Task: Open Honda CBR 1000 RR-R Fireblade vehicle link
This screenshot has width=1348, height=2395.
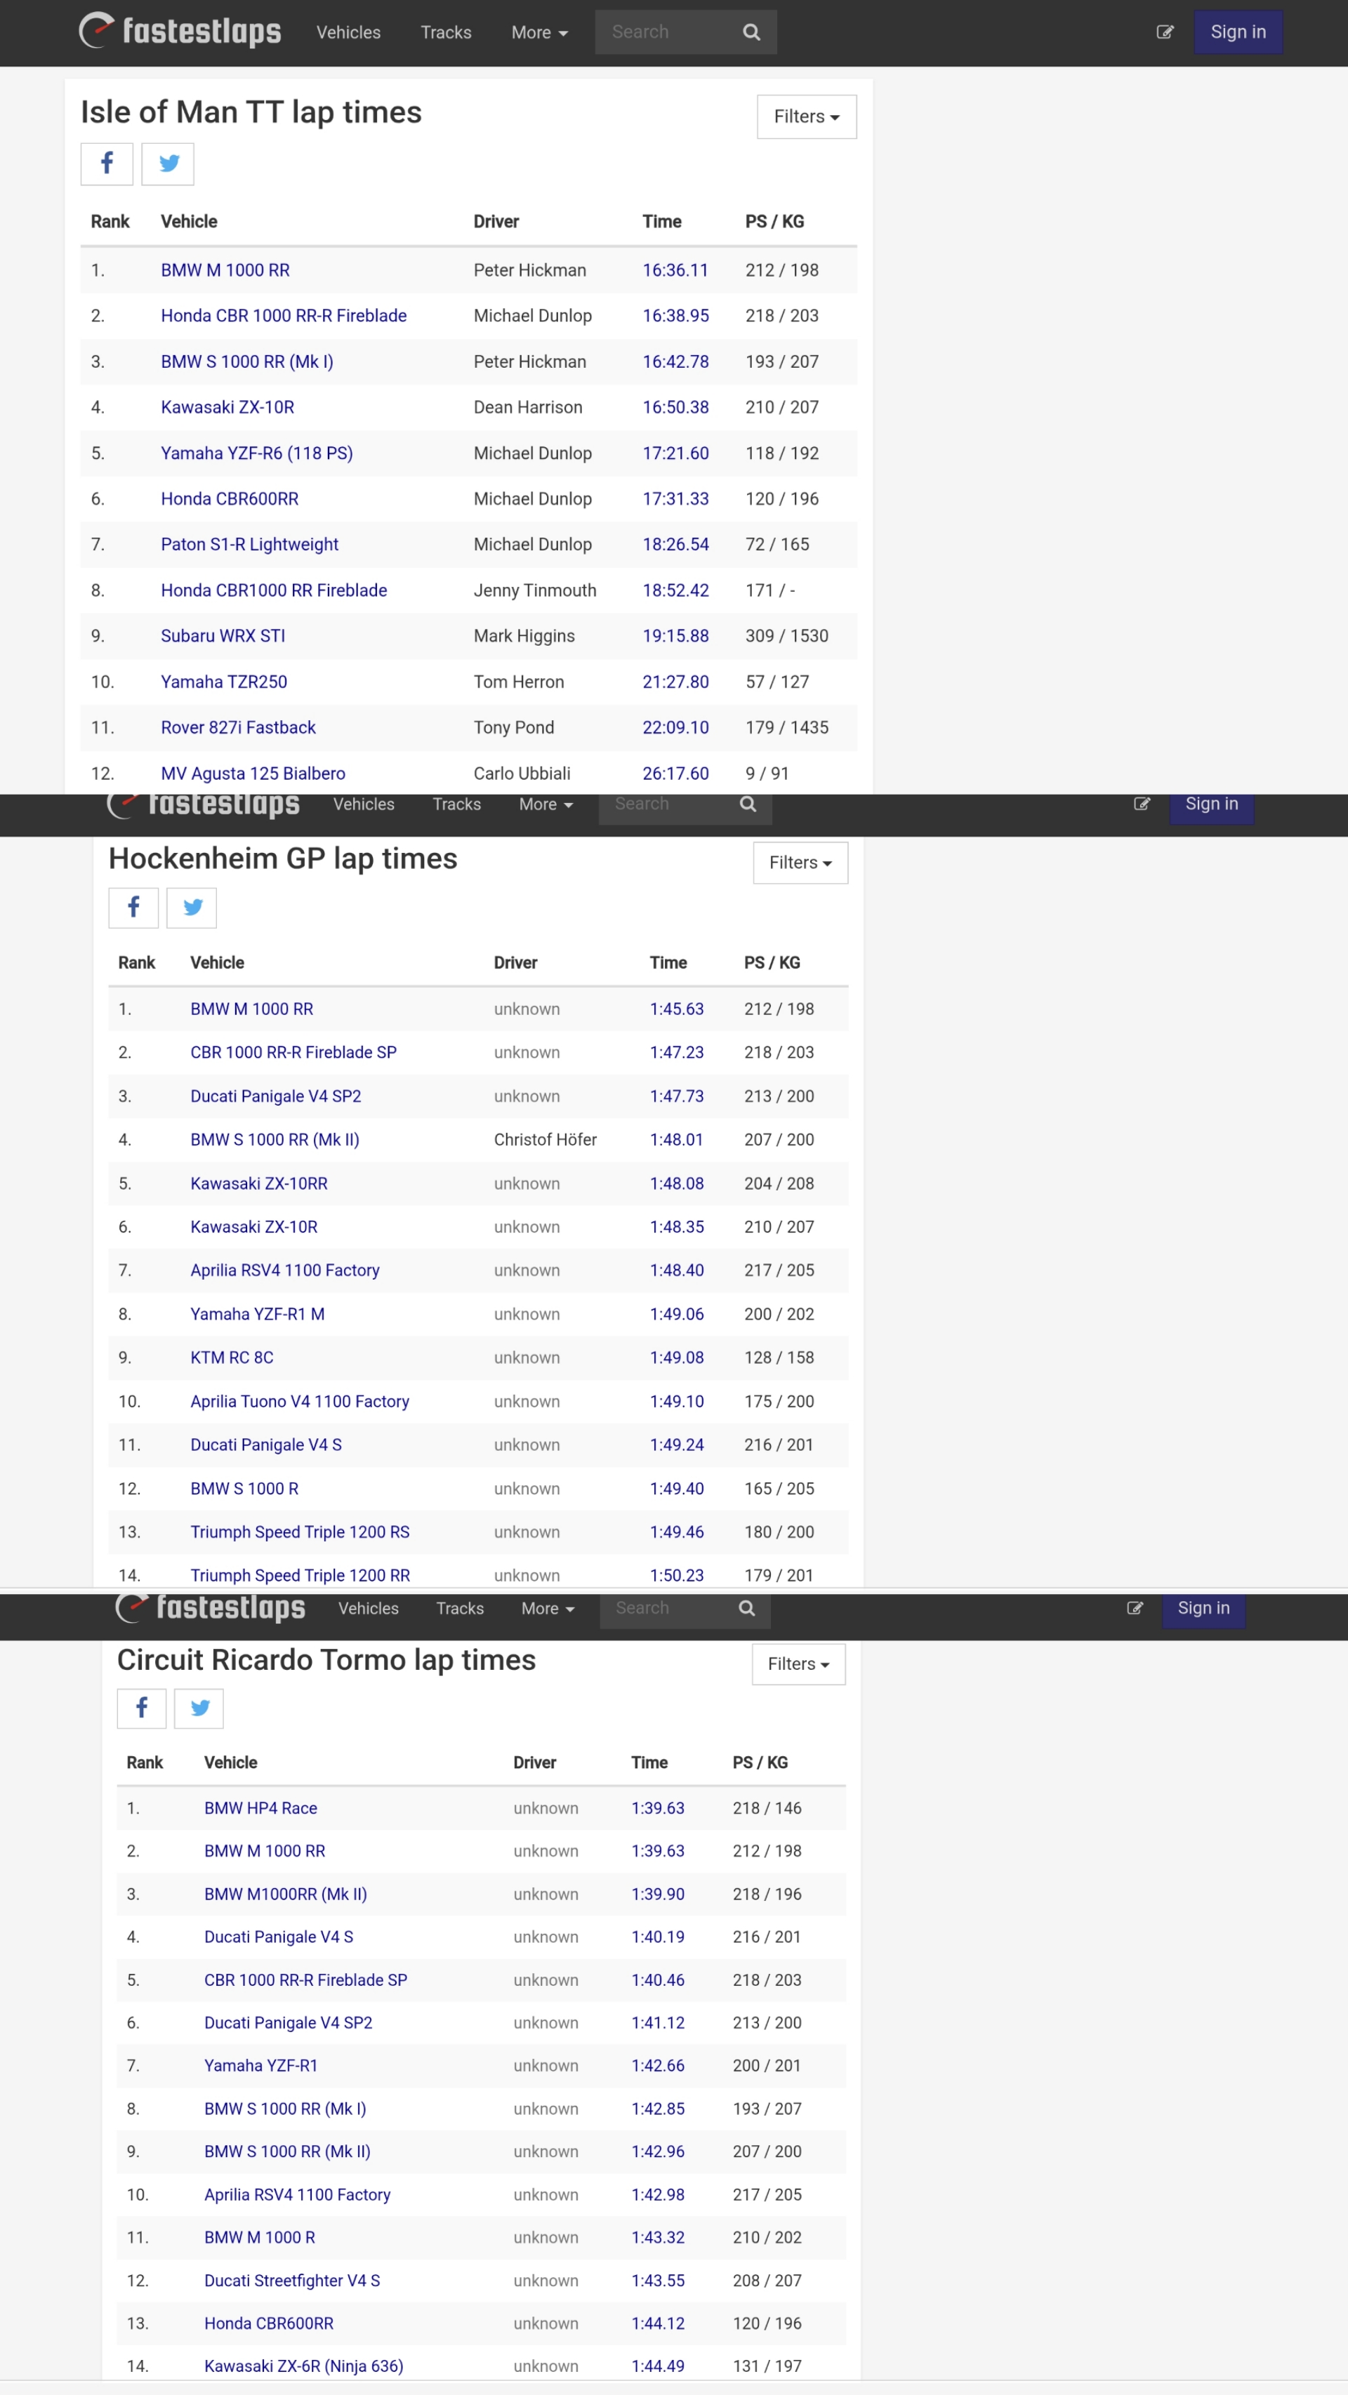Action: (284, 316)
